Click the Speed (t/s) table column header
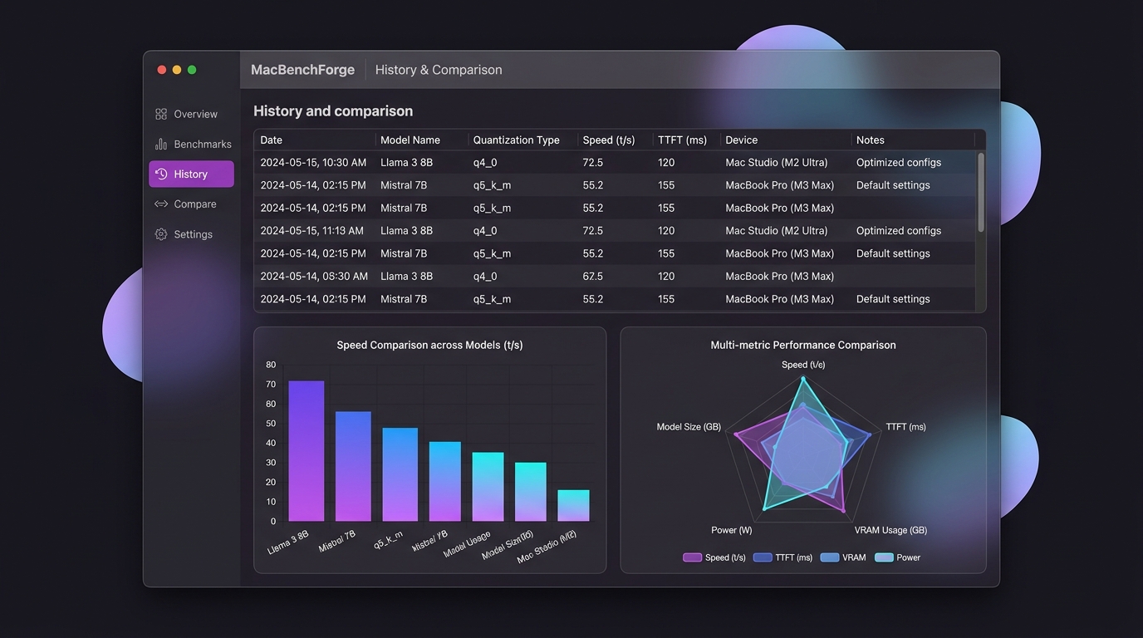This screenshot has height=638, width=1143. tap(609, 140)
